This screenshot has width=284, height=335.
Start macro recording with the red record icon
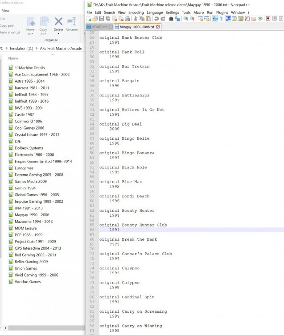[x=268, y=19]
